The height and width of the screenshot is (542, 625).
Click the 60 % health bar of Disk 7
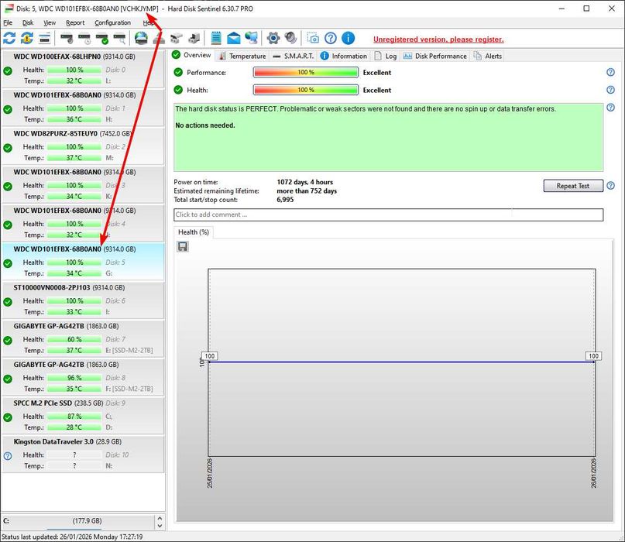tap(74, 339)
